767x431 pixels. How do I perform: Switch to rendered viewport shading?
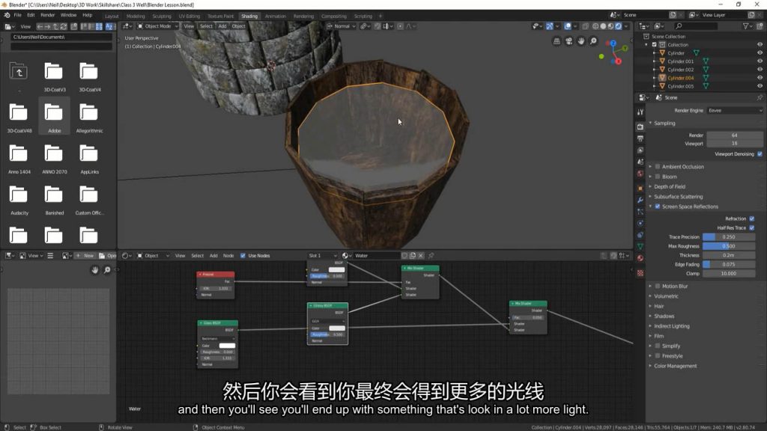pyautogui.click(x=619, y=26)
